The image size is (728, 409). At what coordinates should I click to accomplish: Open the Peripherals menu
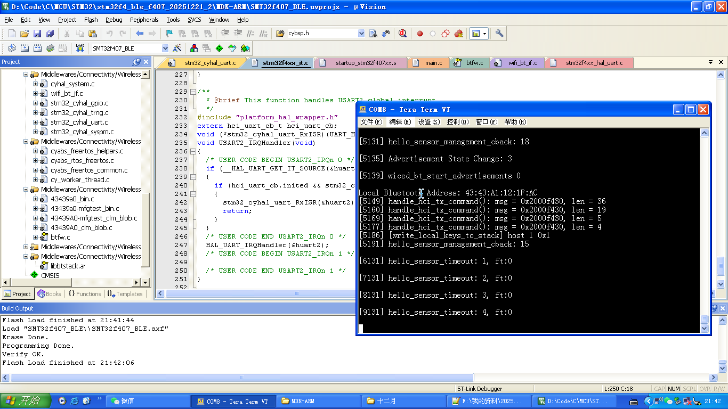tap(144, 20)
